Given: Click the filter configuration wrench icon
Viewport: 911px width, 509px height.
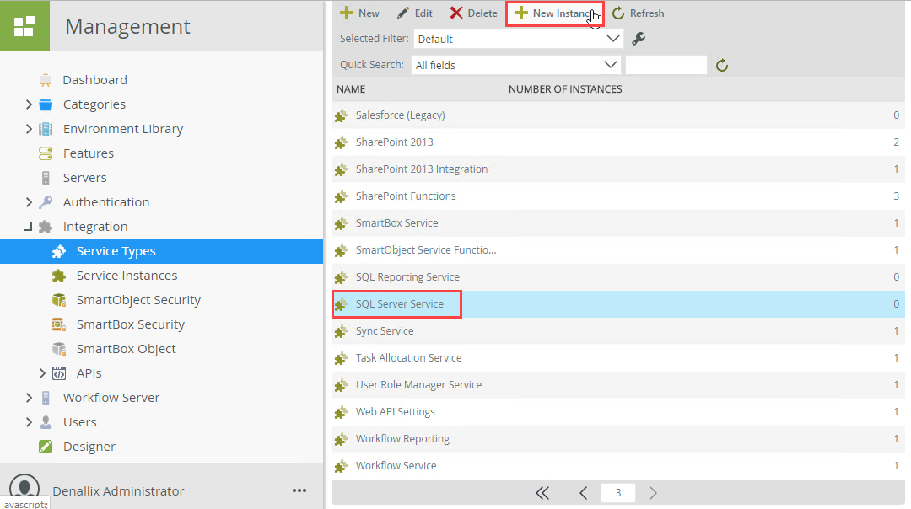Looking at the screenshot, I should [639, 39].
